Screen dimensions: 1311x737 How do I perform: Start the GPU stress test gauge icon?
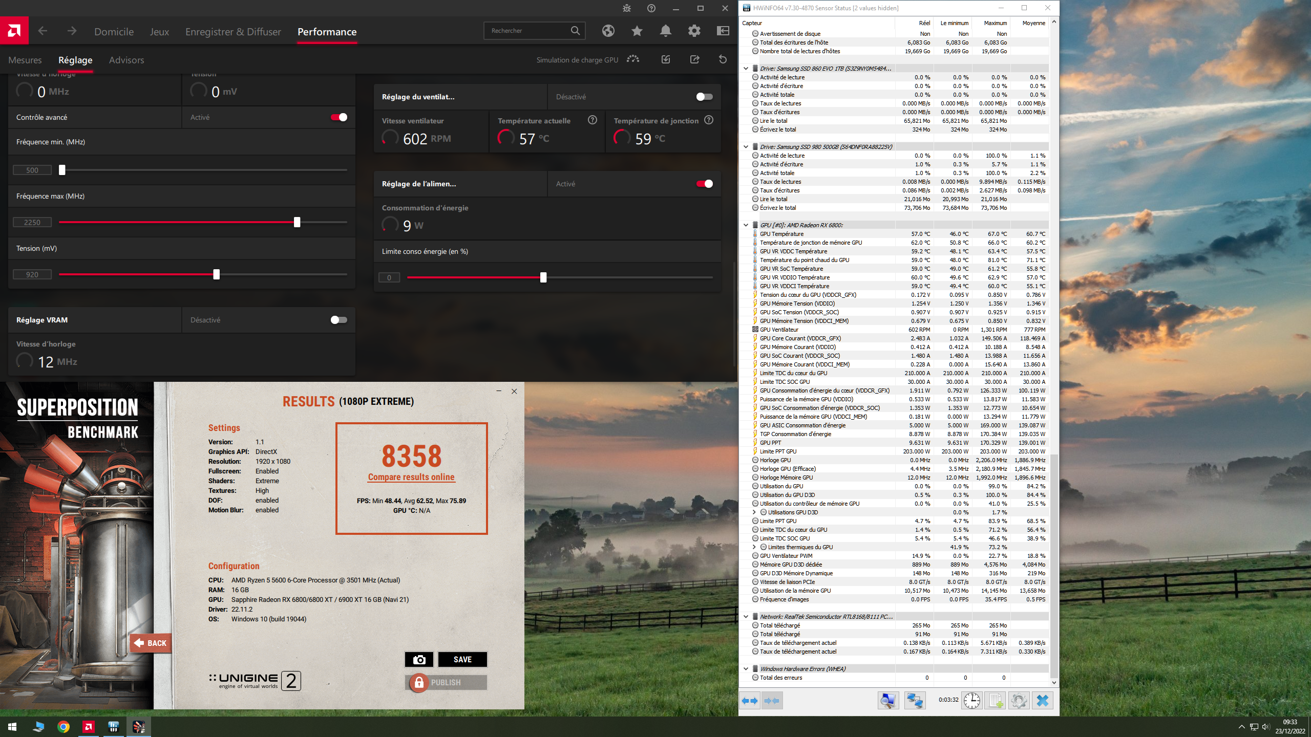[x=633, y=59]
